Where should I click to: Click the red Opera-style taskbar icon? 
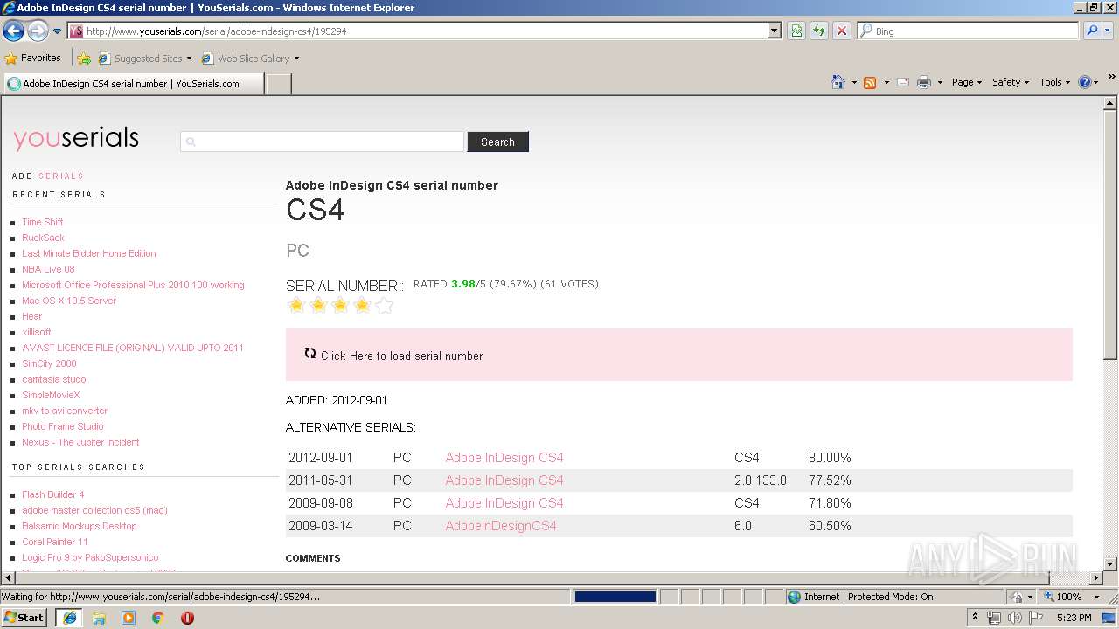click(187, 618)
